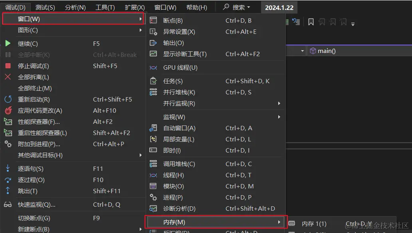
Task: Select 内存 1(1) menu entry
Action: [341, 223]
